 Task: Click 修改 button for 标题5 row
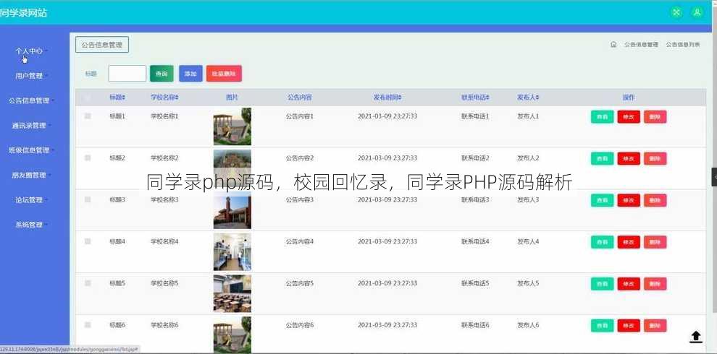coord(629,284)
